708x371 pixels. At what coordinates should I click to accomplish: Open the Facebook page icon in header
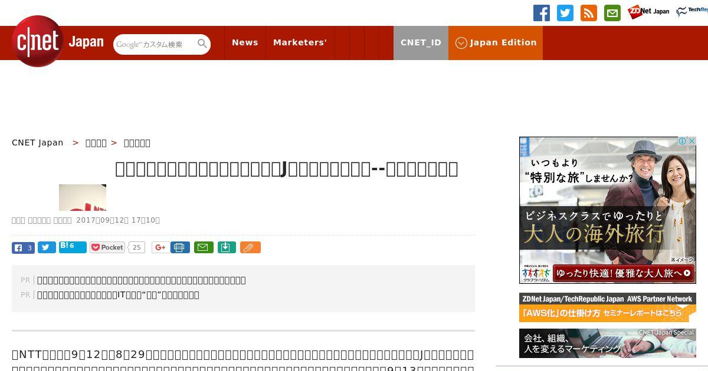coord(542,13)
